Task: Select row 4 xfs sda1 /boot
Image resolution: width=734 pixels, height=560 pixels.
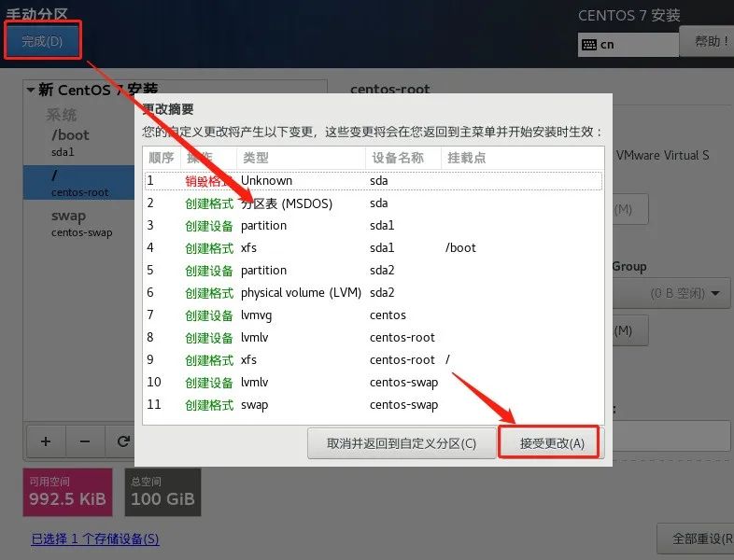Action: coord(374,248)
